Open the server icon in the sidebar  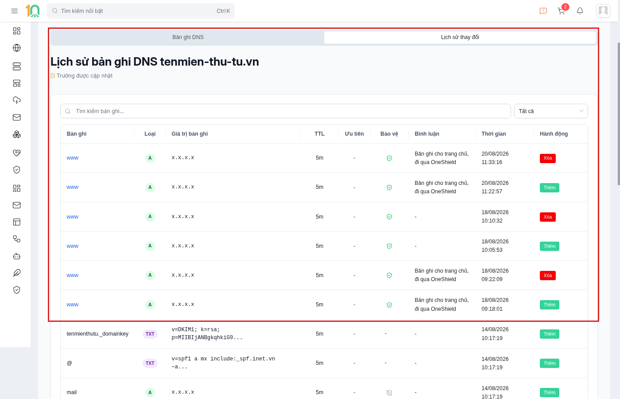[x=17, y=66]
